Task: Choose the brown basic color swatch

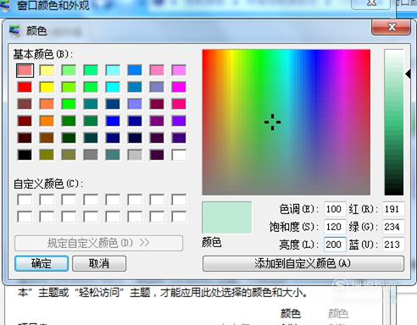Action: pos(47,138)
